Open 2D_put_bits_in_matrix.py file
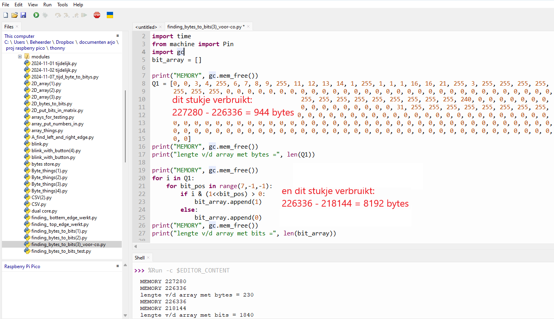Screen dimensions: 554x319 pyautogui.click(x=57, y=110)
